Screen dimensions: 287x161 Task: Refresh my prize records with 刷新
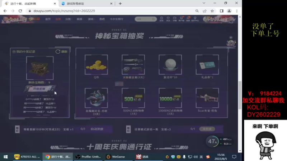[61, 52]
